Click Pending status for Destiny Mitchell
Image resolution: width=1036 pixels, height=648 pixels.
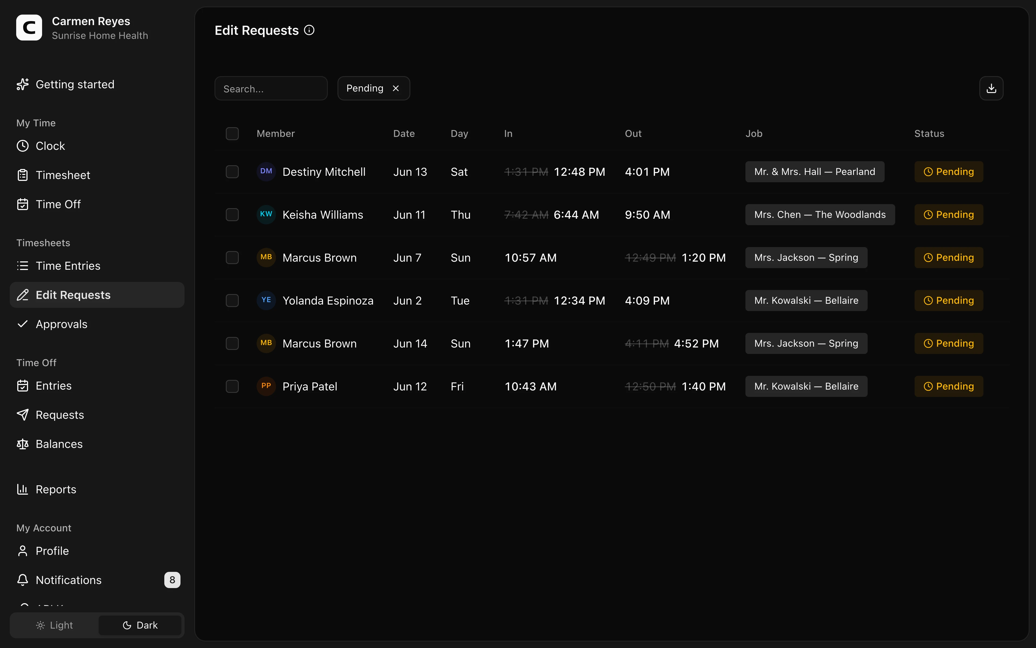949,172
